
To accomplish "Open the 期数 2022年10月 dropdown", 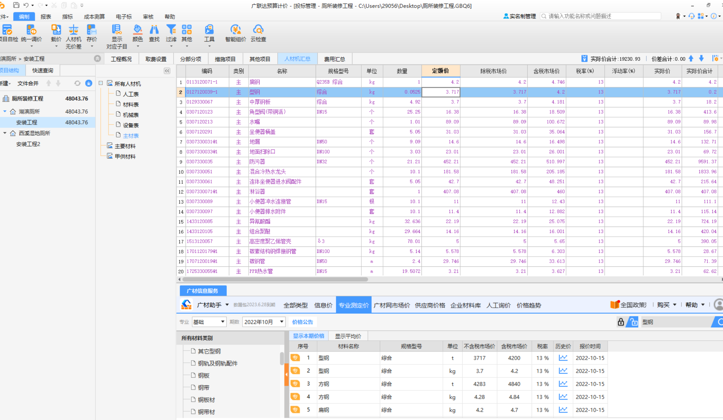I will click(x=264, y=322).
